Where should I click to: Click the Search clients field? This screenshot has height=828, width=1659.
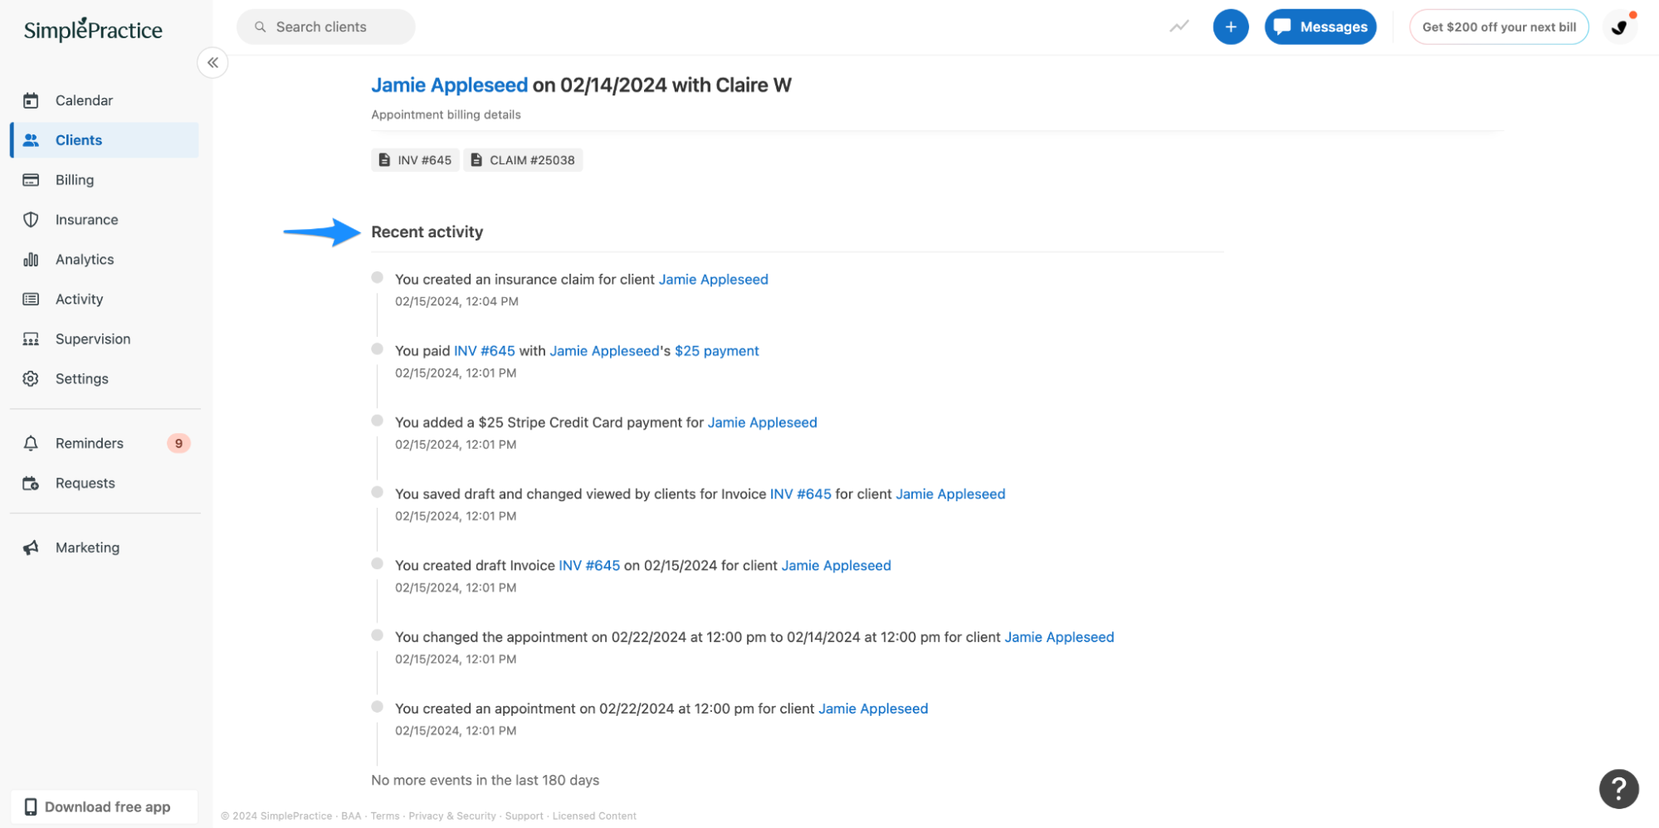point(325,26)
